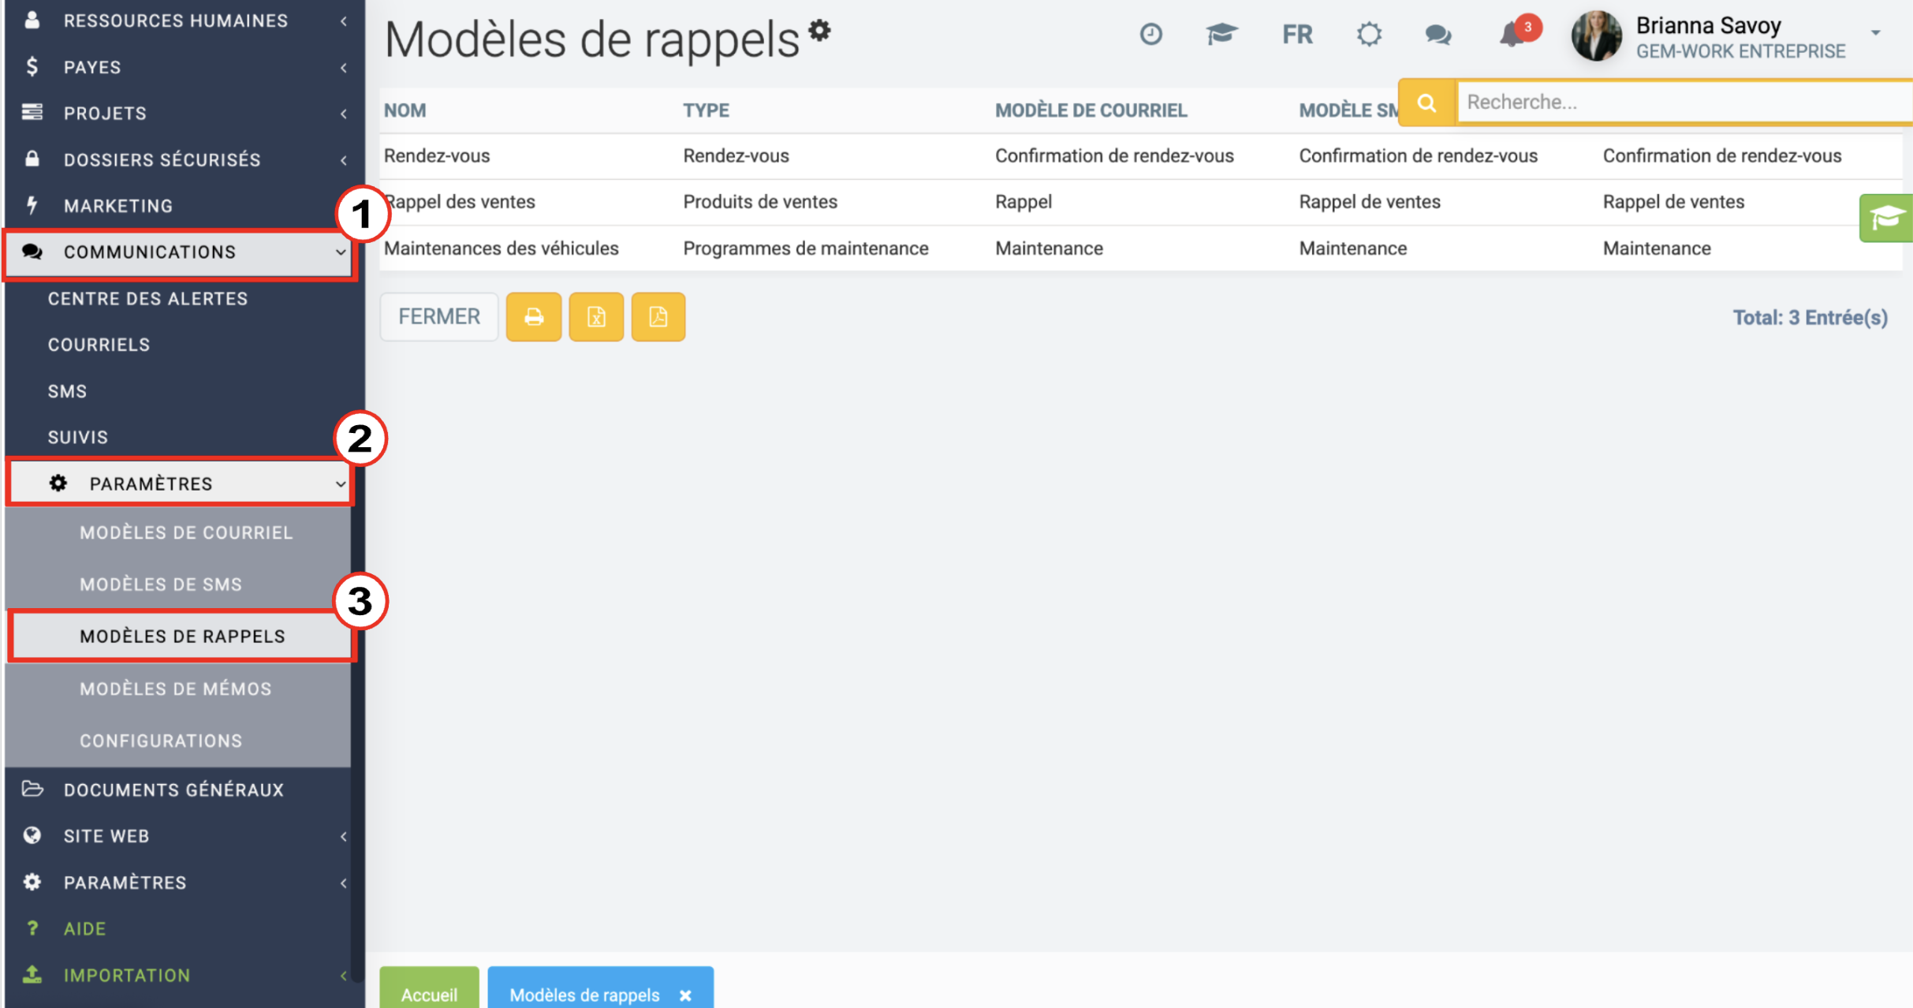Click the clock history icon
The image size is (1913, 1008).
pos(1151,34)
